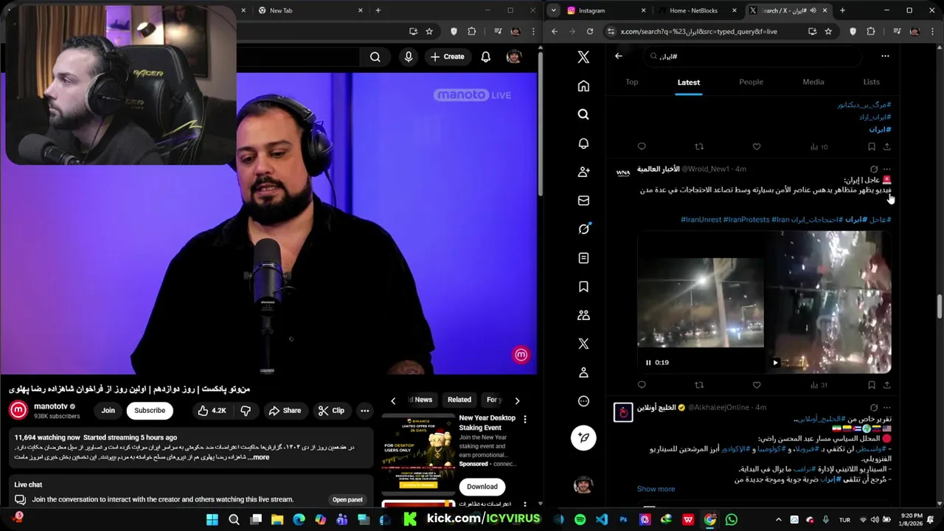Click Download on the sponsored ad

click(482, 486)
